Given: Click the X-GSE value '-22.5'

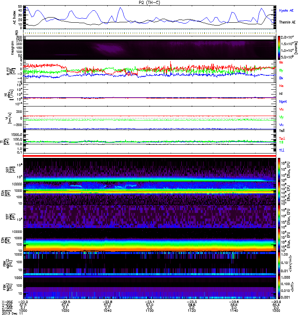Looking at the screenshot, I should pos(65,302).
